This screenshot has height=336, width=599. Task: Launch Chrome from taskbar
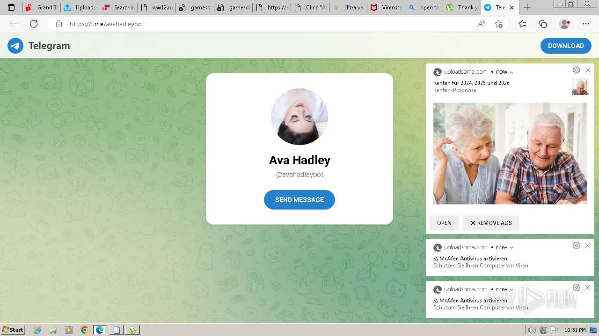click(x=84, y=330)
